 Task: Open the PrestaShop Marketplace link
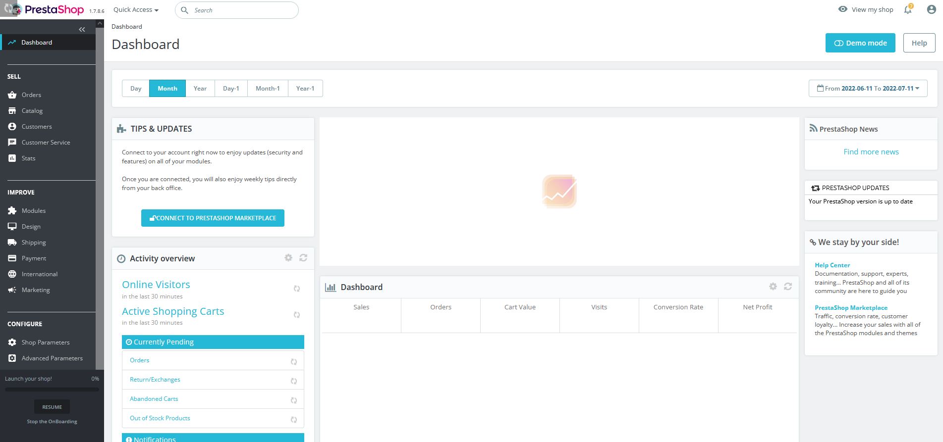coord(851,308)
